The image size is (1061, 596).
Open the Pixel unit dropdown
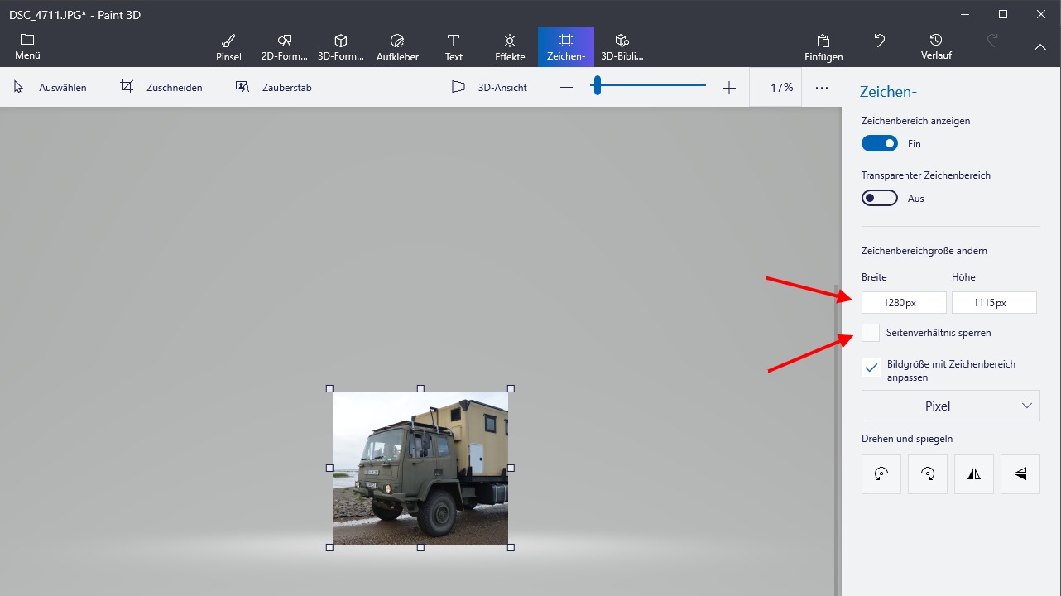coord(950,406)
